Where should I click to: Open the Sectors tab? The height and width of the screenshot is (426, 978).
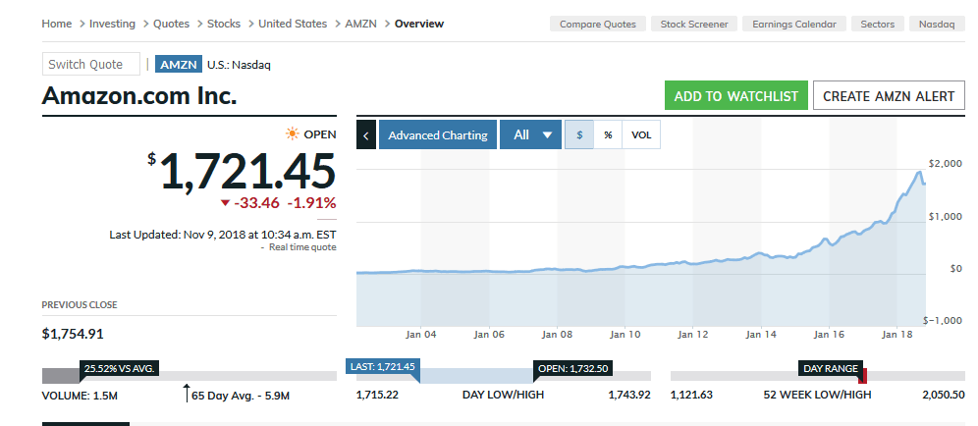878,24
